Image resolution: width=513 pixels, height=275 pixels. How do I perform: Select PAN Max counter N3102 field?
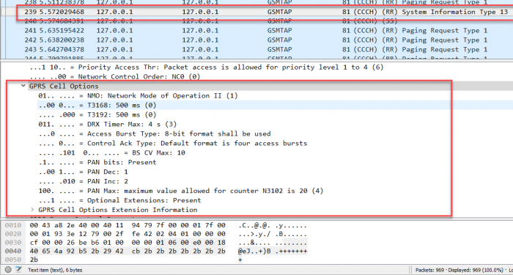[181, 191]
